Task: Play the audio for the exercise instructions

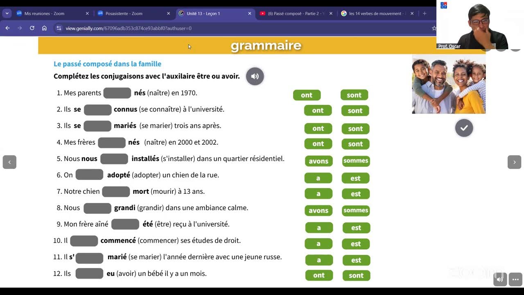Action: (255, 76)
